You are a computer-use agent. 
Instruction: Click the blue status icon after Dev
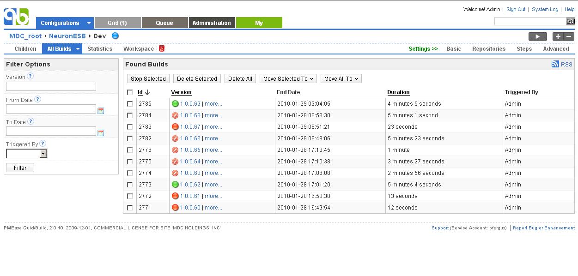pyautogui.click(x=115, y=36)
